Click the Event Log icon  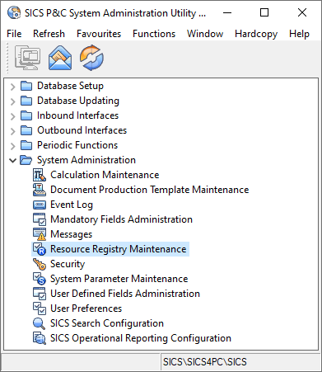(x=40, y=205)
